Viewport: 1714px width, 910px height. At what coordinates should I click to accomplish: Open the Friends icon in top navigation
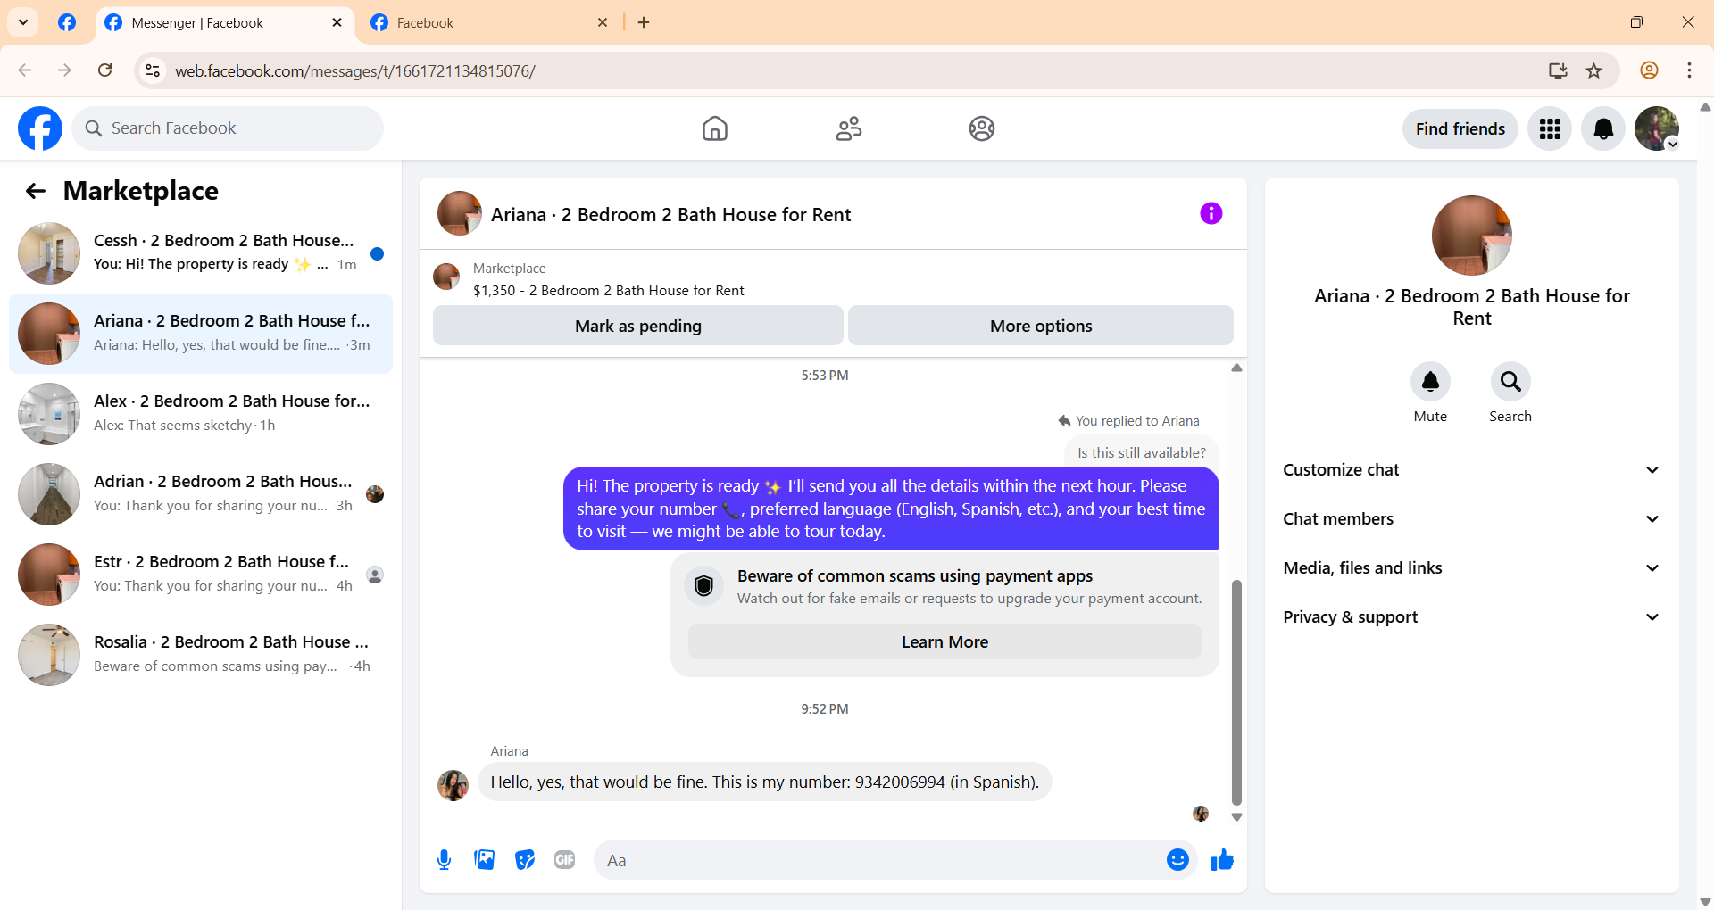(x=848, y=128)
